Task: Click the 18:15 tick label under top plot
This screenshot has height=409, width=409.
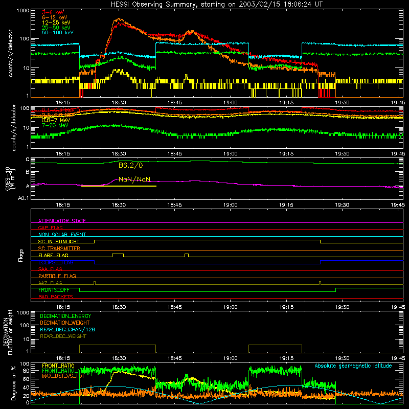Action: pos(63,103)
